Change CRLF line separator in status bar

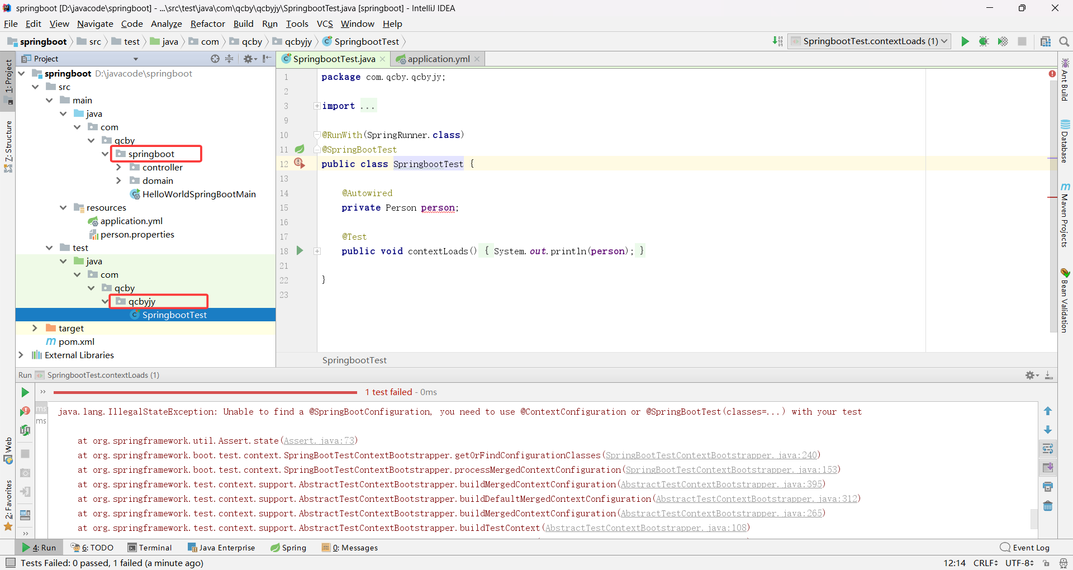click(x=985, y=563)
